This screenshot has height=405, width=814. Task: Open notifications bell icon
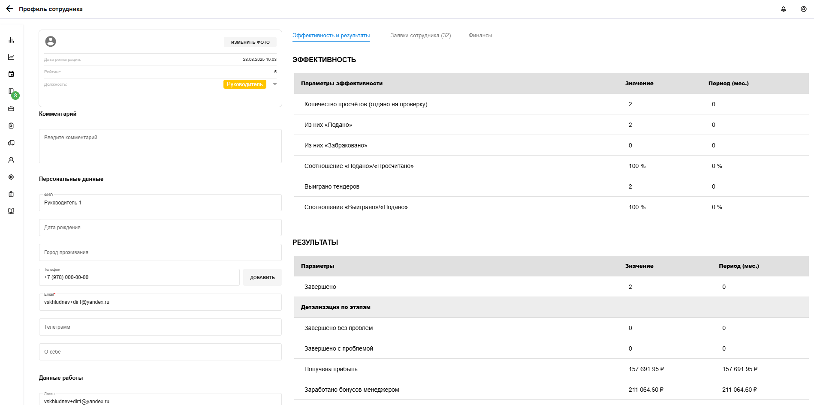click(784, 9)
